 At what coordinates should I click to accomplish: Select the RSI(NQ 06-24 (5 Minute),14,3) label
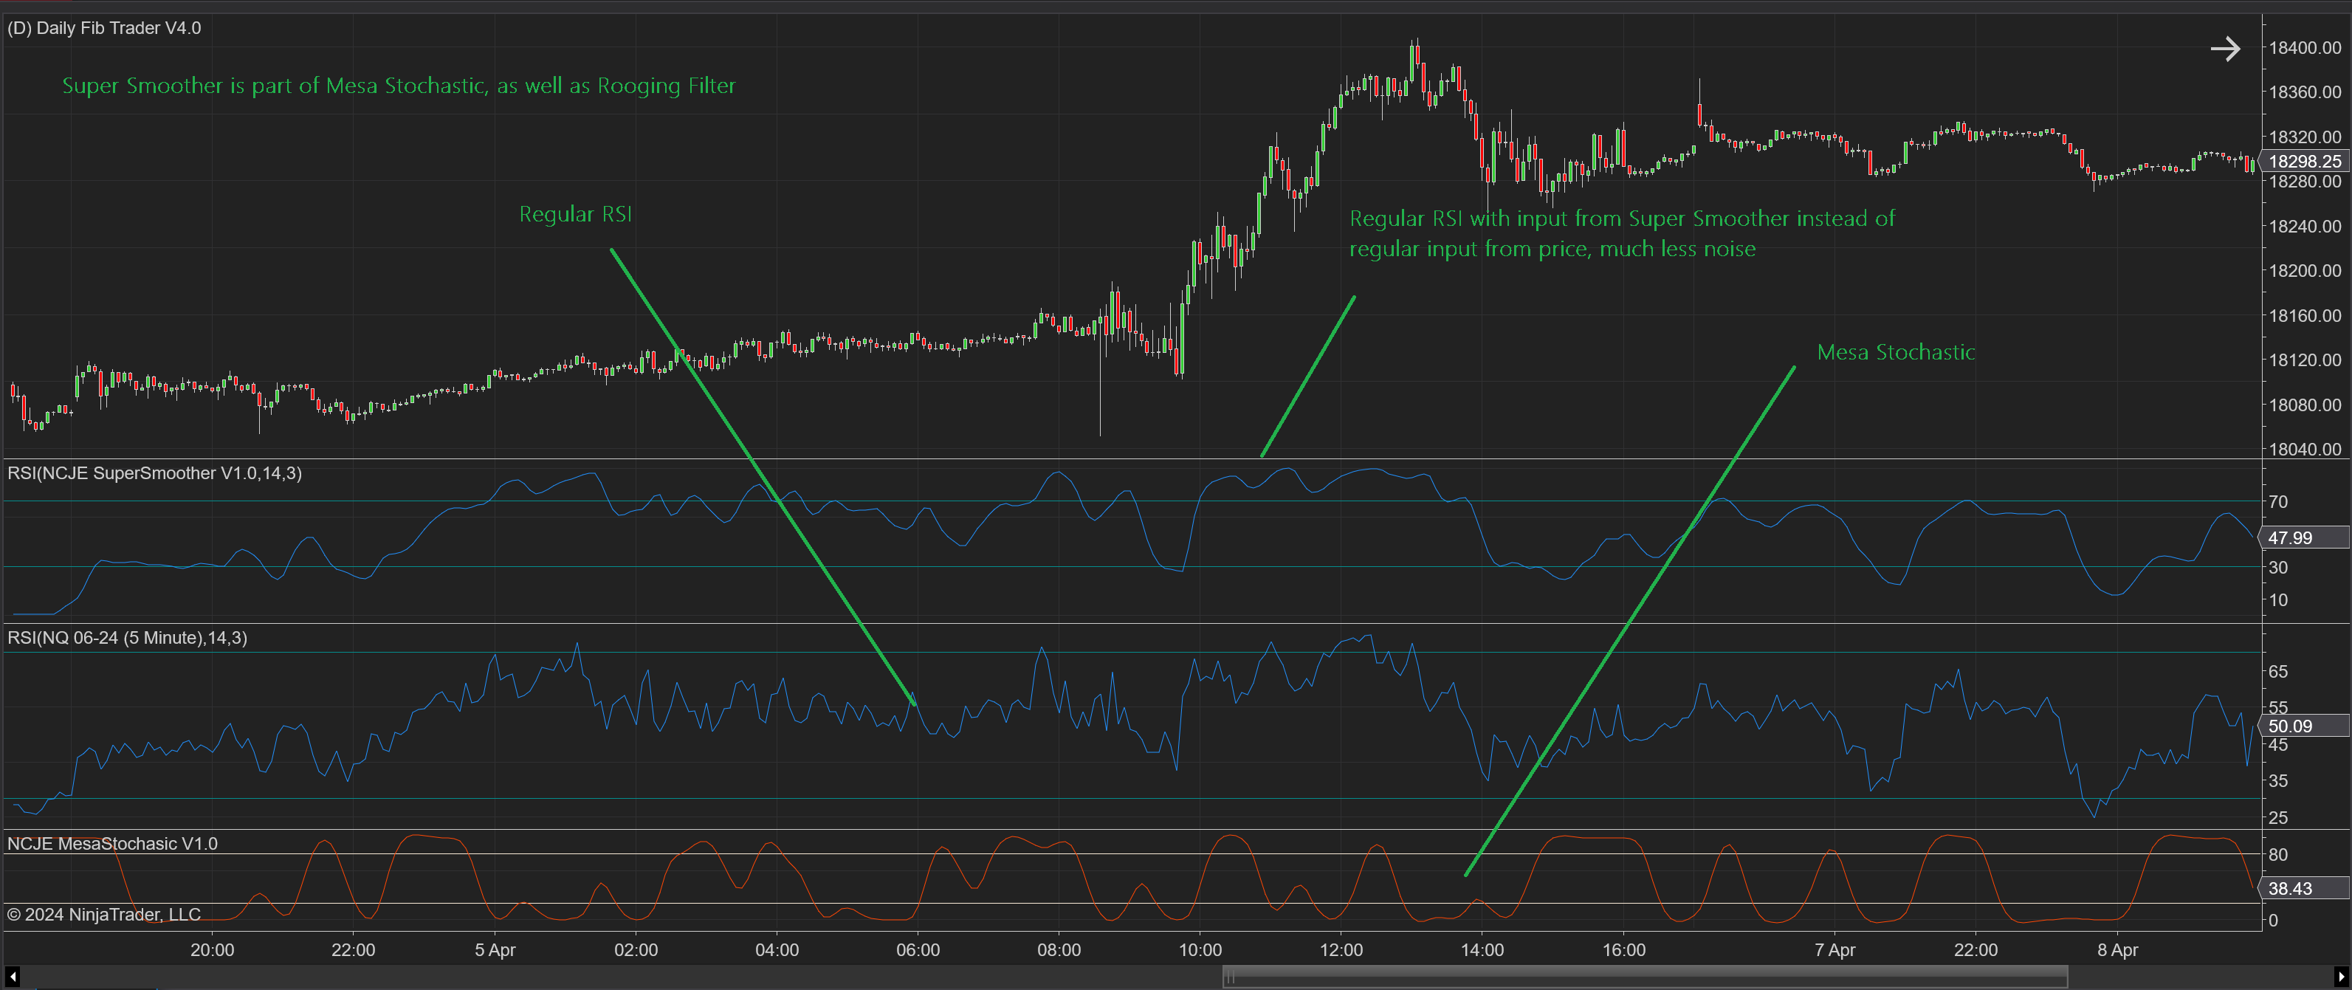[x=127, y=637]
